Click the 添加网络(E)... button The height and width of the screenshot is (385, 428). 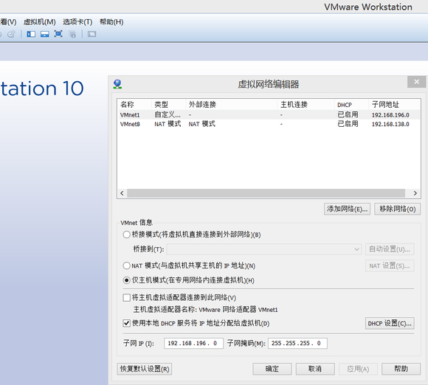[x=348, y=209]
